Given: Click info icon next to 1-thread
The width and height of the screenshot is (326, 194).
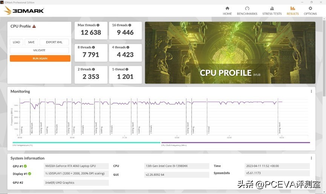Looking at the screenshot, I should 127,69.
